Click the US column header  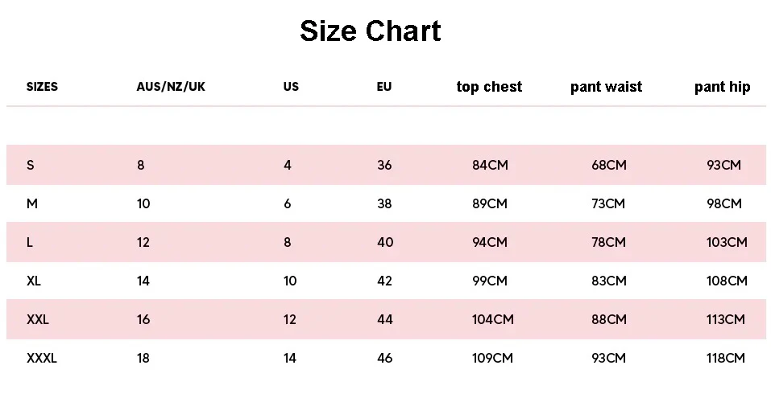tap(291, 87)
